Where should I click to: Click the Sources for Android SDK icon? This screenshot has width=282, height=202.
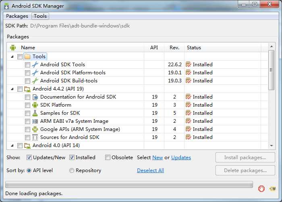pyautogui.click(x=35, y=137)
